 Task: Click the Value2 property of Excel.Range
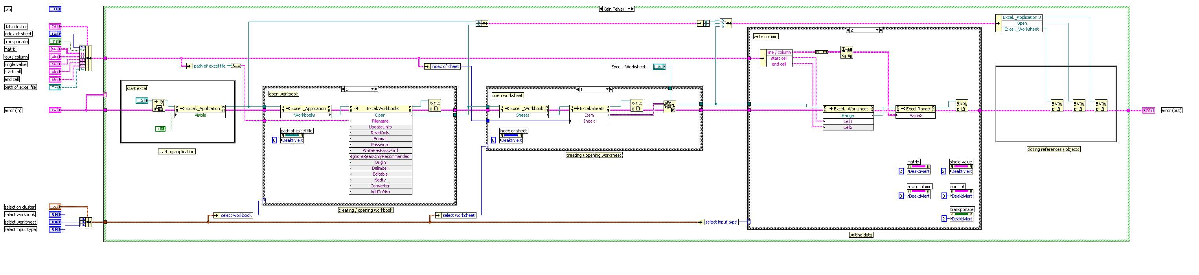916,115
